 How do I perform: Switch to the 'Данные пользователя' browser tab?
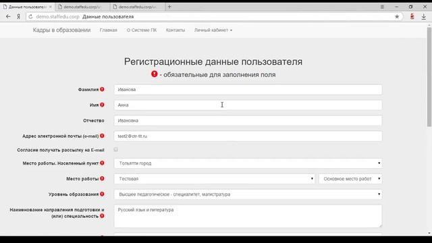point(28,7)
